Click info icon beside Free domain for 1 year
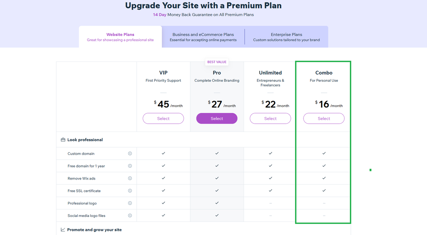427x235 pixels. (x=130, y=166)
